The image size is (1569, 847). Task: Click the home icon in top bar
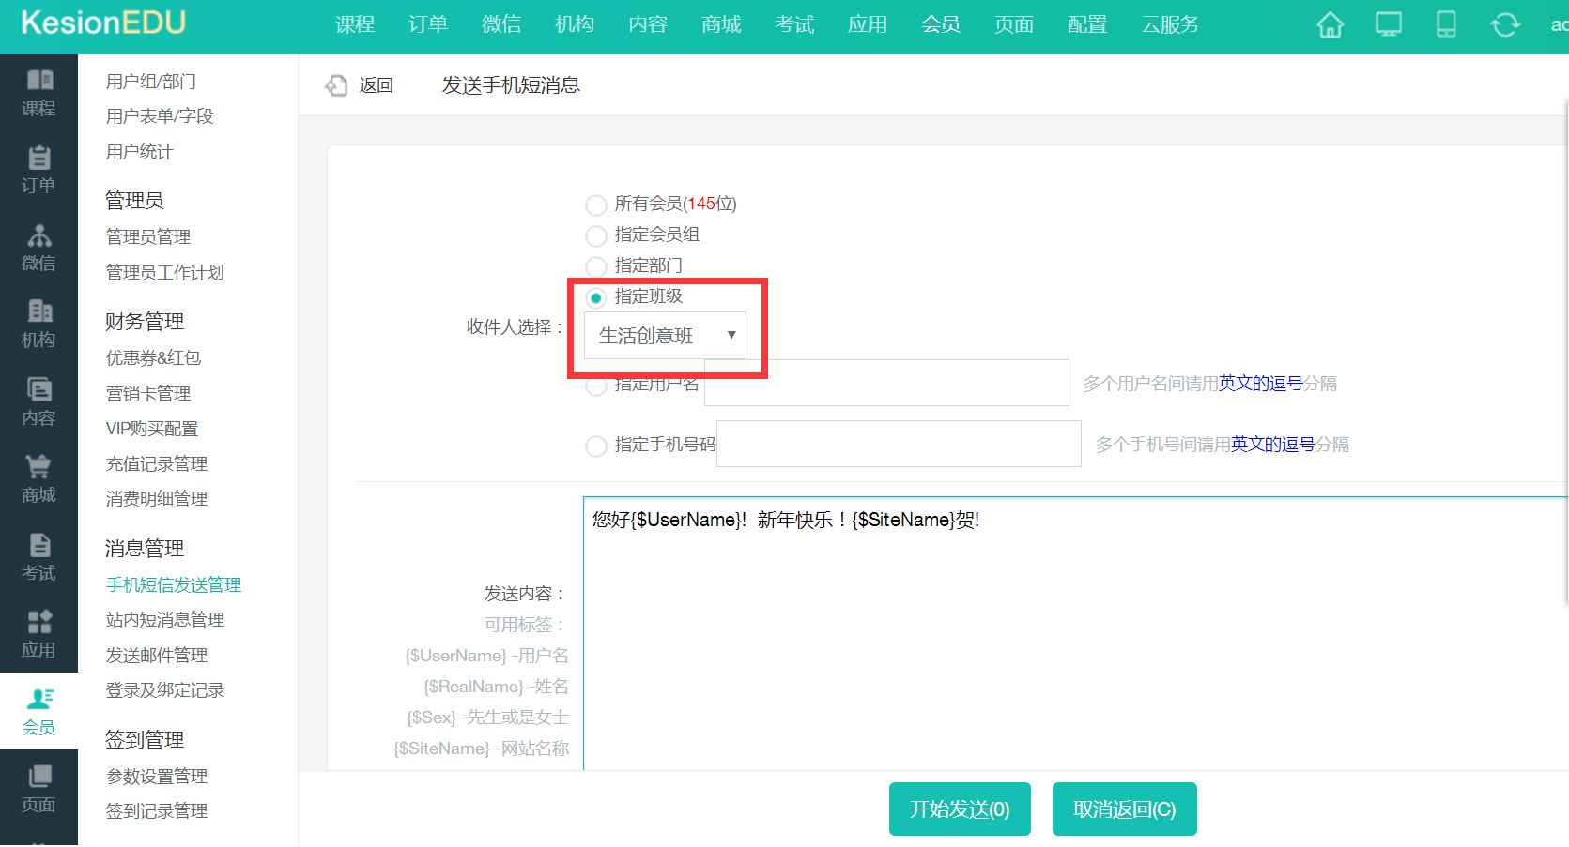tap(1330, 25)
